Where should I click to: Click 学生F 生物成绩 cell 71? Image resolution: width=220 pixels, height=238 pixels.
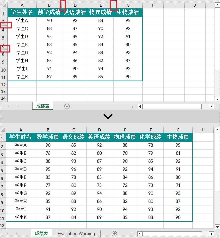178,185
